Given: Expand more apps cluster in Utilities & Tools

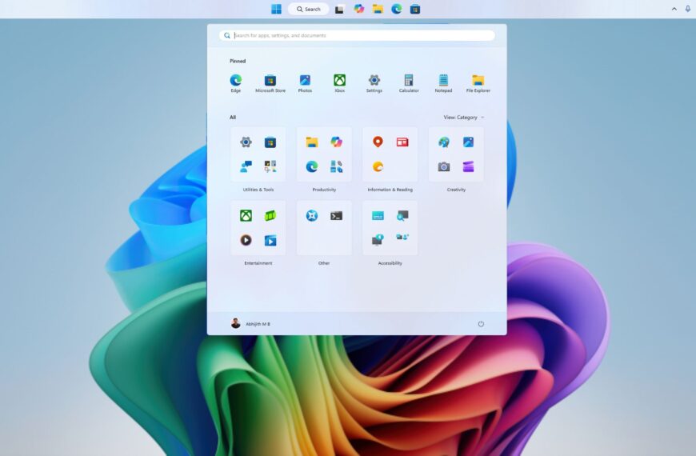Looking at the screenshot, I should 270,166.
